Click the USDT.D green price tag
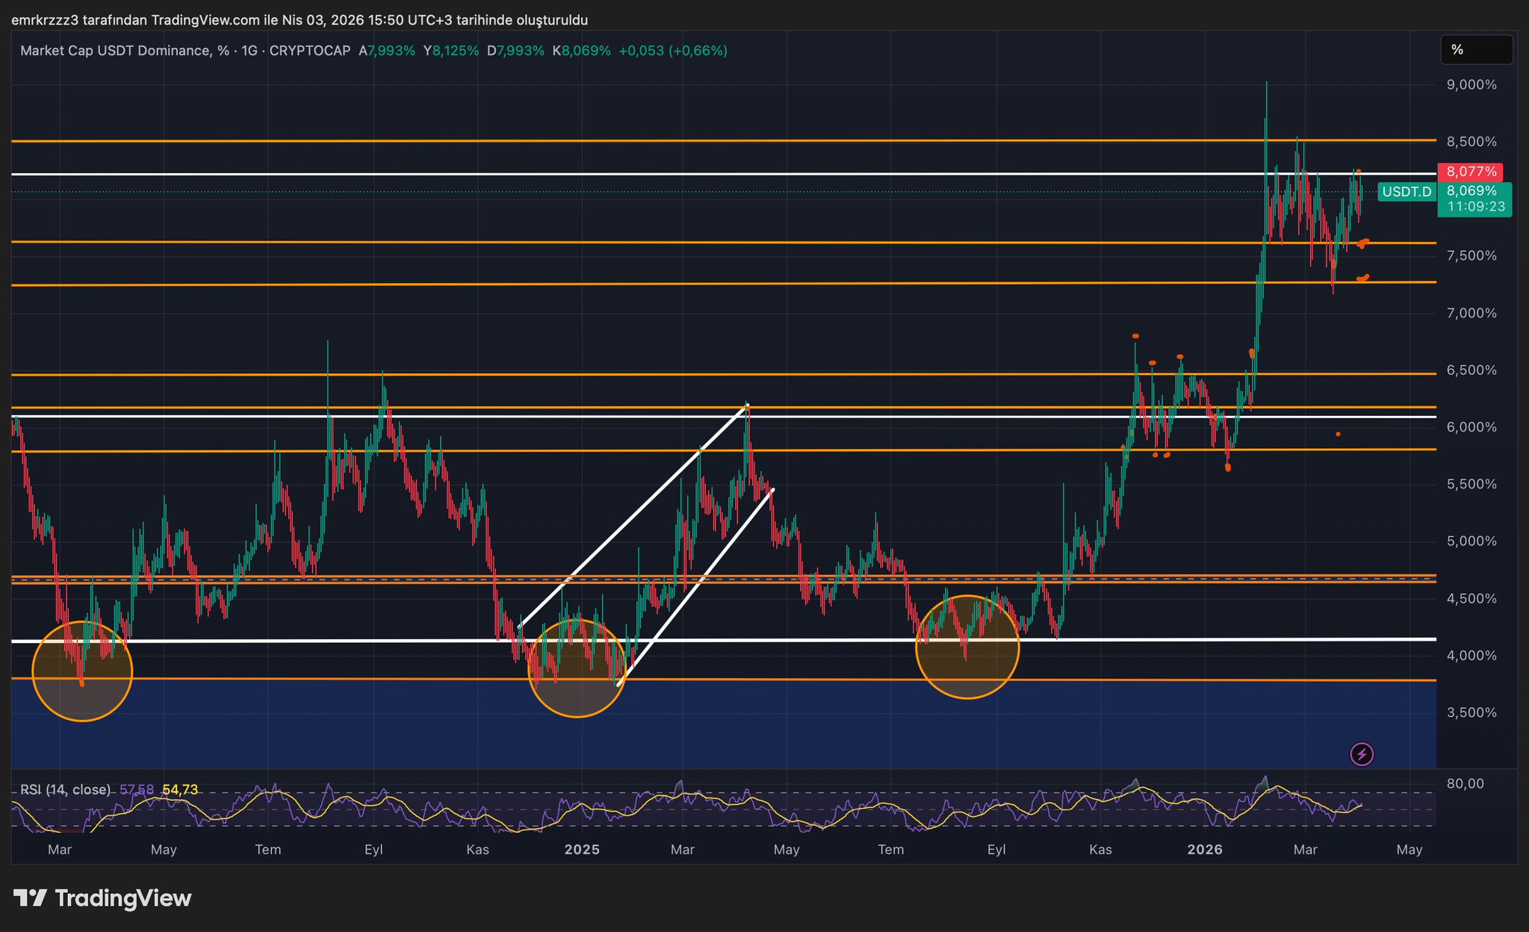This screenshot has width=1529, height=932. (x=1406, y=192)
